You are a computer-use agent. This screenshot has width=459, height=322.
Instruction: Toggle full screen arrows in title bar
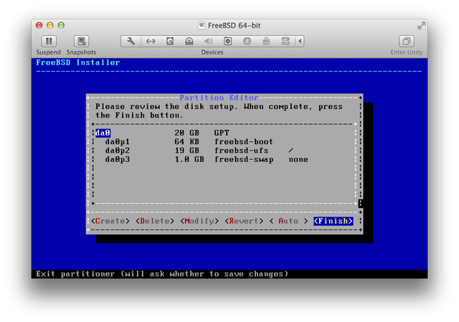pos(421,26)
